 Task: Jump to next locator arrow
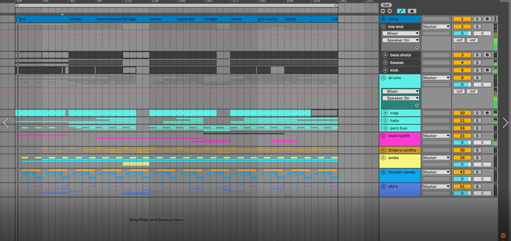pos(389,11)
